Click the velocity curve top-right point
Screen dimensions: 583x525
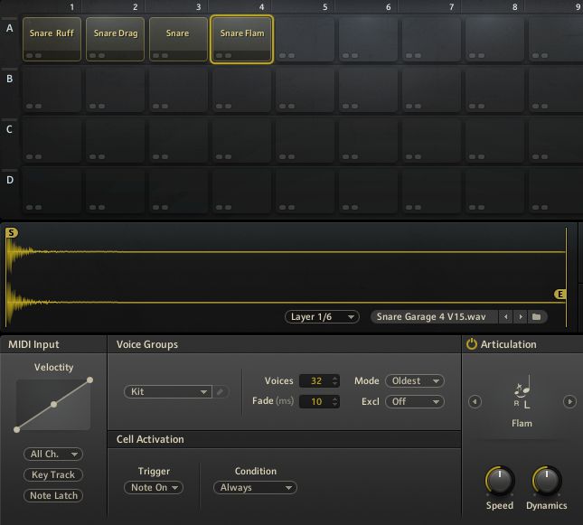tap(90, 380)
